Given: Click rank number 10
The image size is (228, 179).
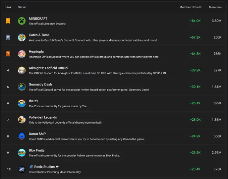Looking at the screenshot, I should click(9, 169).
